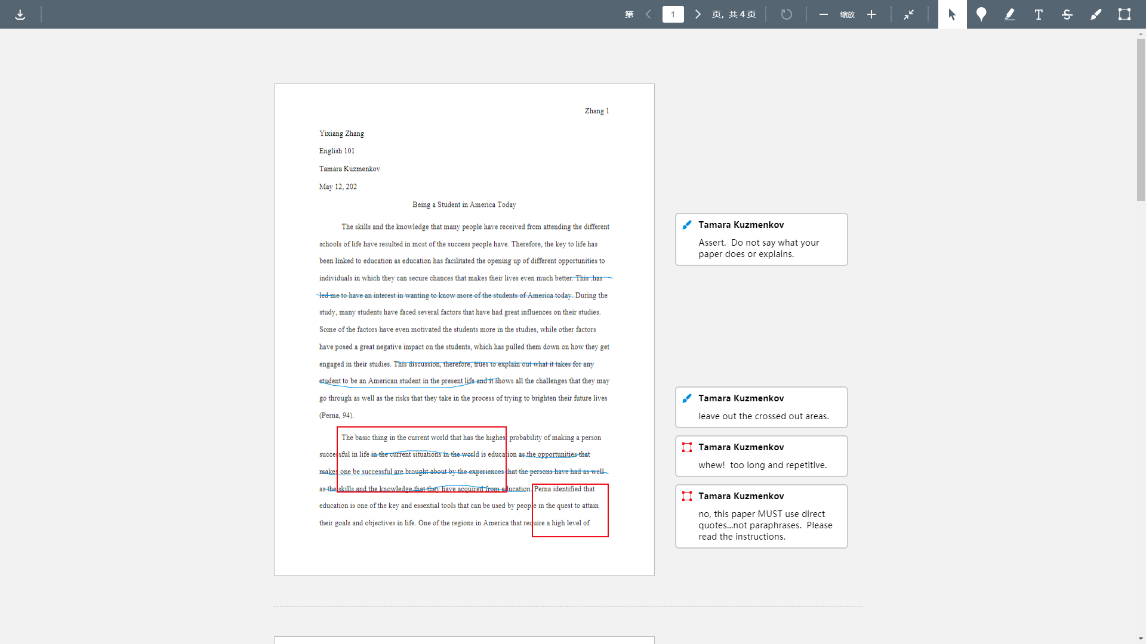Click the '(Perna, 94).' citation text
The width and height of the screenshot is (1146, 644).
(337, 416)
